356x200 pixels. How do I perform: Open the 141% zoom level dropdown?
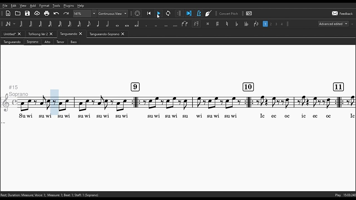[94, 14]
